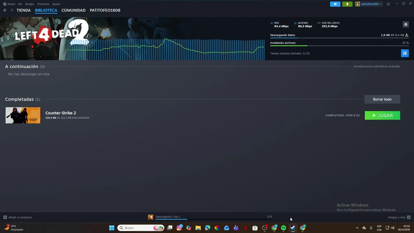
Task: Click the USO DEL DISCO 201,9 Mbps statistic
Action: (x=329, y=25)
